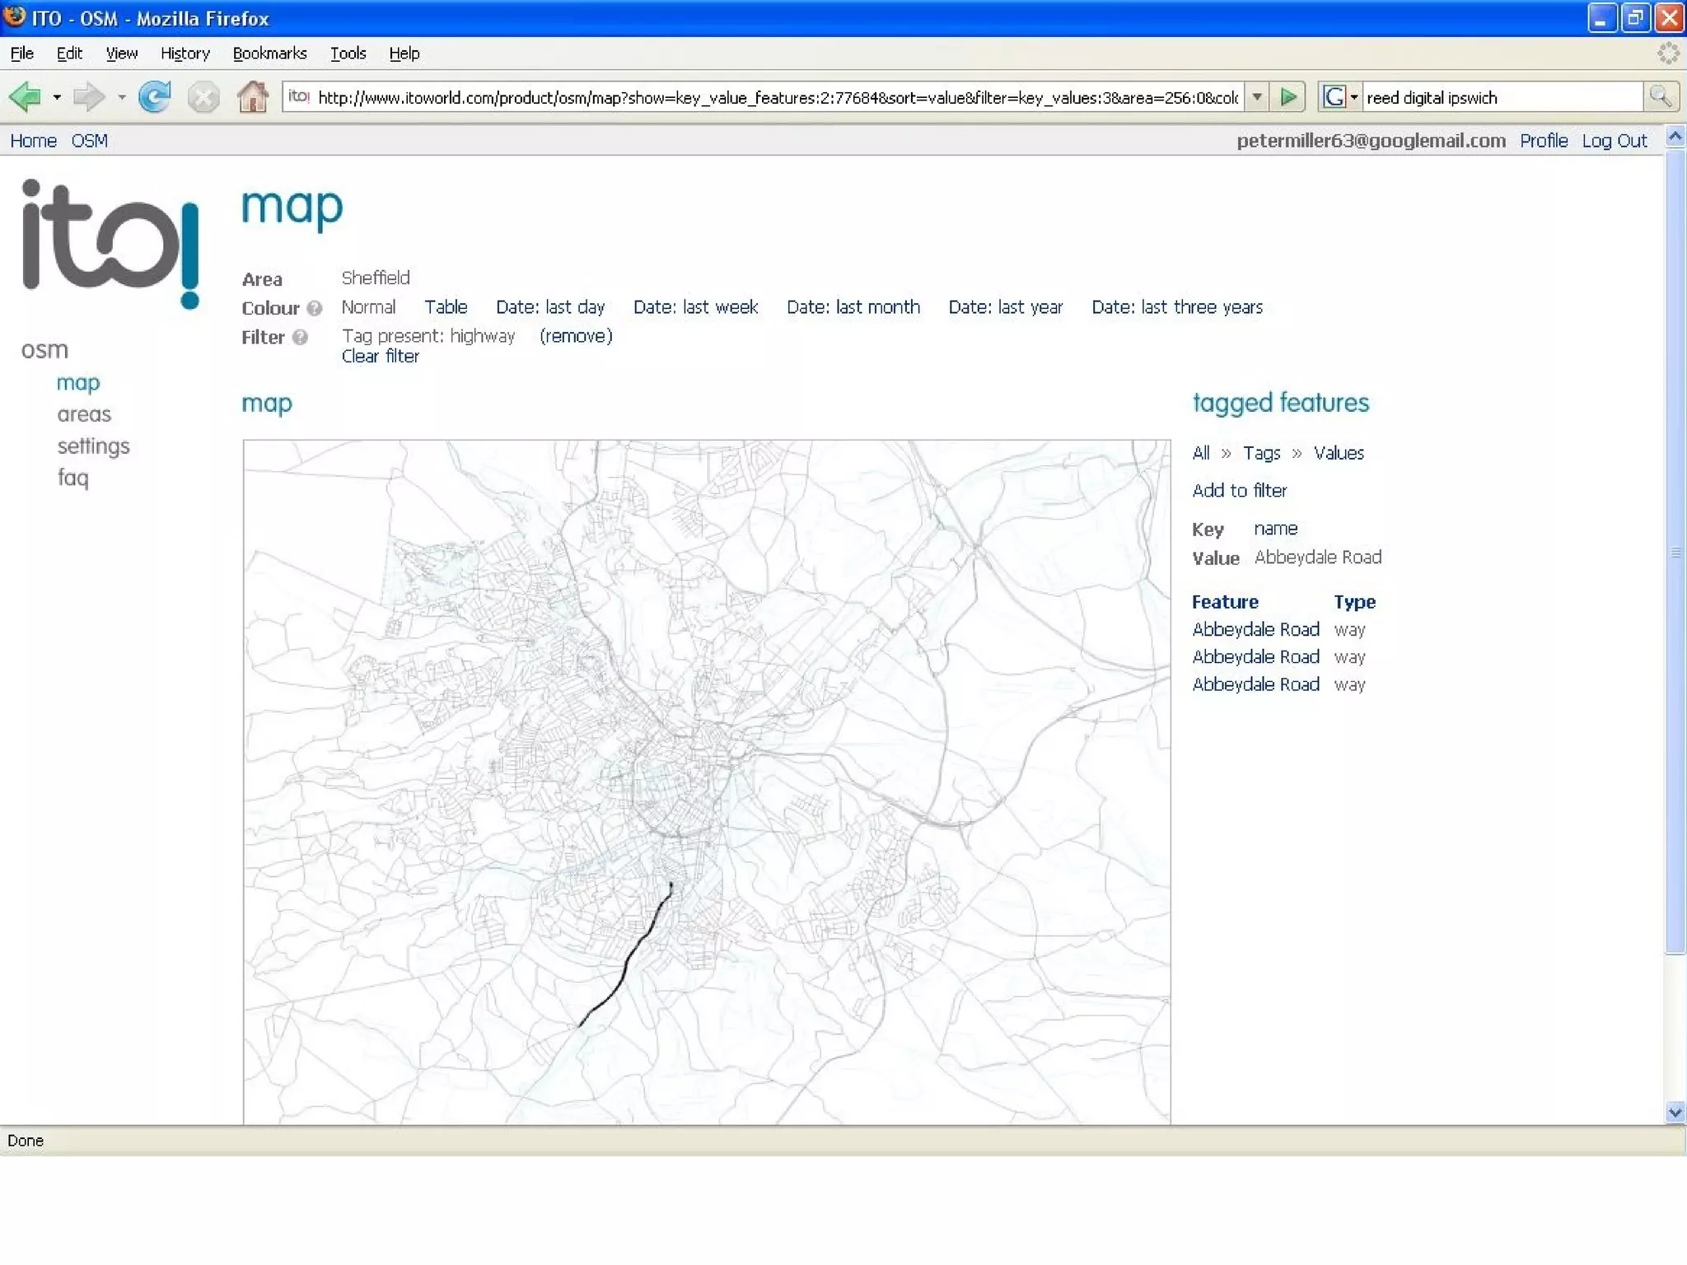Click the Home house icon
This screenshot has width=1687, height=1265.
(x=252, y=97)
